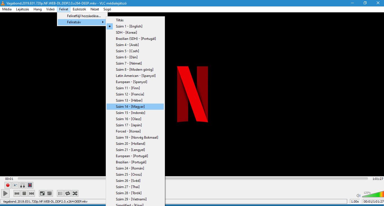The height and width of the screenshot is (206, 384).
Task: Take a video snapshot
Action: point(15,185)
